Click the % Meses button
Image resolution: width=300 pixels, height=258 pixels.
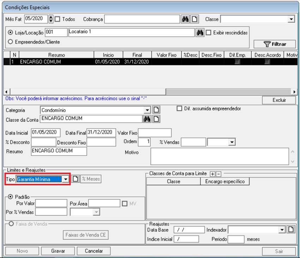[x=91, y=179]
